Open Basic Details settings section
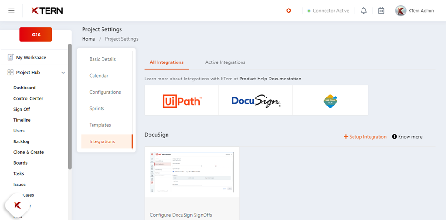This screenshot has height=220, width=446. pyautogui.click(x=102, y=59)
